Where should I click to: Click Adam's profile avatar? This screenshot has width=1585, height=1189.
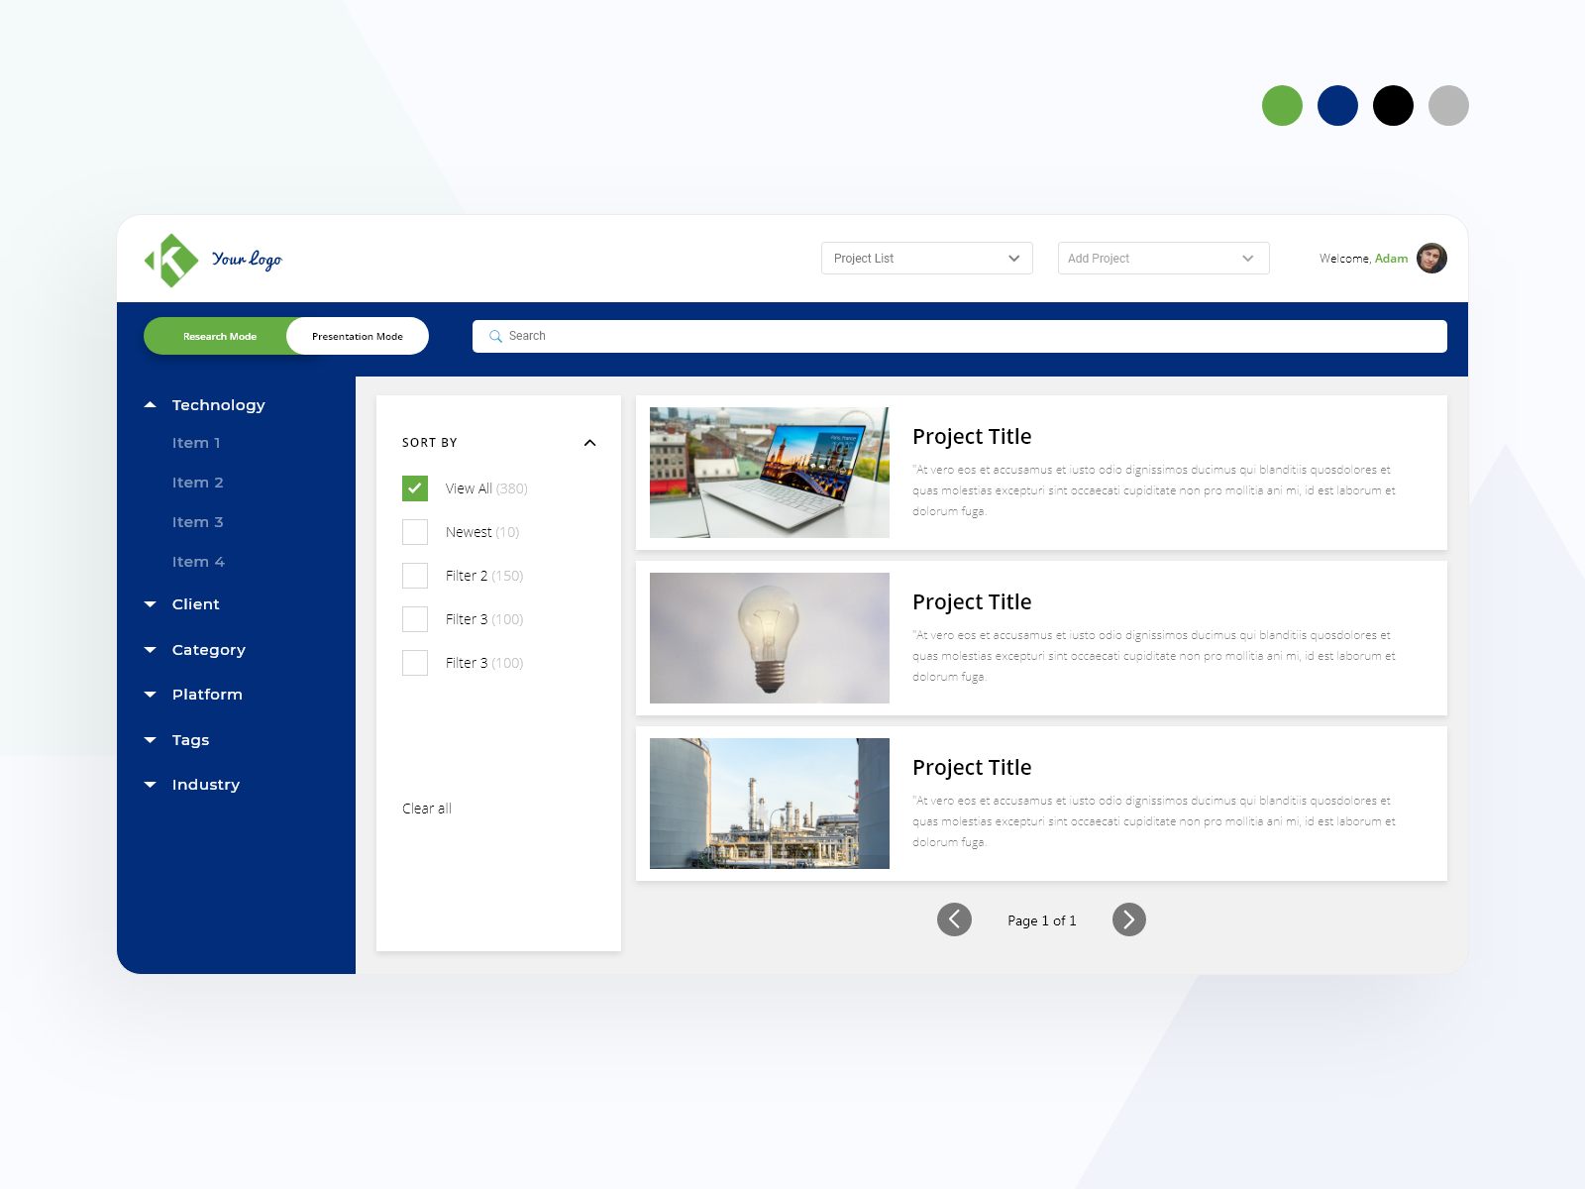pos(1430,259)
